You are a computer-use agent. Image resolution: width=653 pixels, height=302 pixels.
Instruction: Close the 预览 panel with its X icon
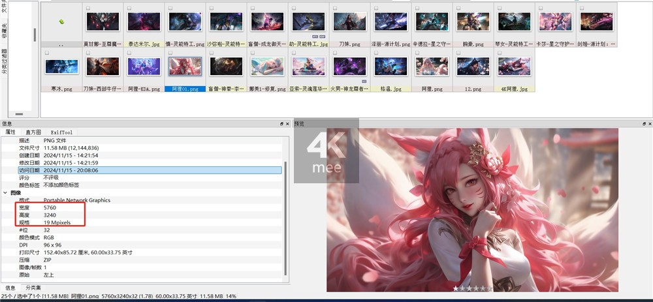click(x=650, y=124)
